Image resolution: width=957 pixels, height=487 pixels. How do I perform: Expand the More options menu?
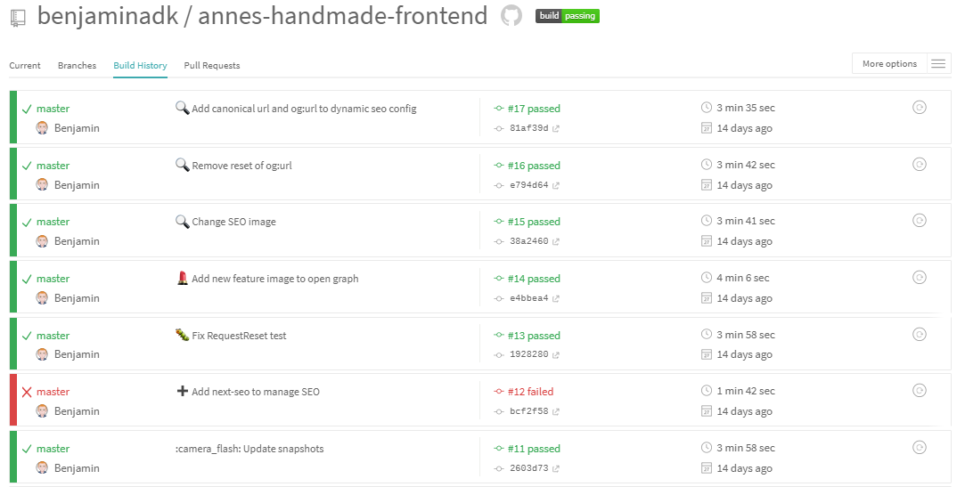point(889,63)
